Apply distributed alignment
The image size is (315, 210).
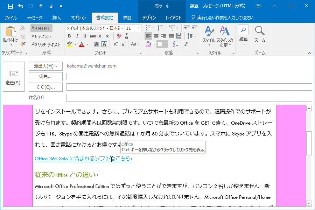coord(179,36)
